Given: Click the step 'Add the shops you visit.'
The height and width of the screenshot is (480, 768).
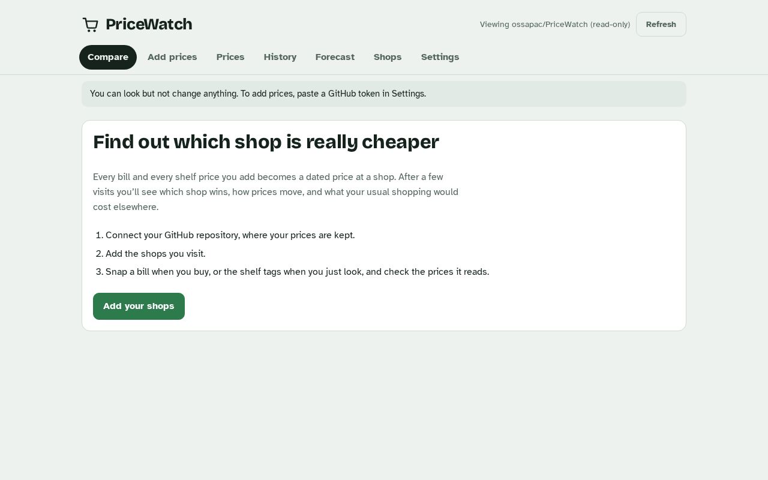Looking at the screenshot, I should 155,254.
